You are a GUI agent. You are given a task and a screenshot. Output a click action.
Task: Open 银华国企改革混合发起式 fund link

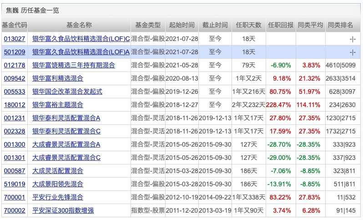(67, 92)
